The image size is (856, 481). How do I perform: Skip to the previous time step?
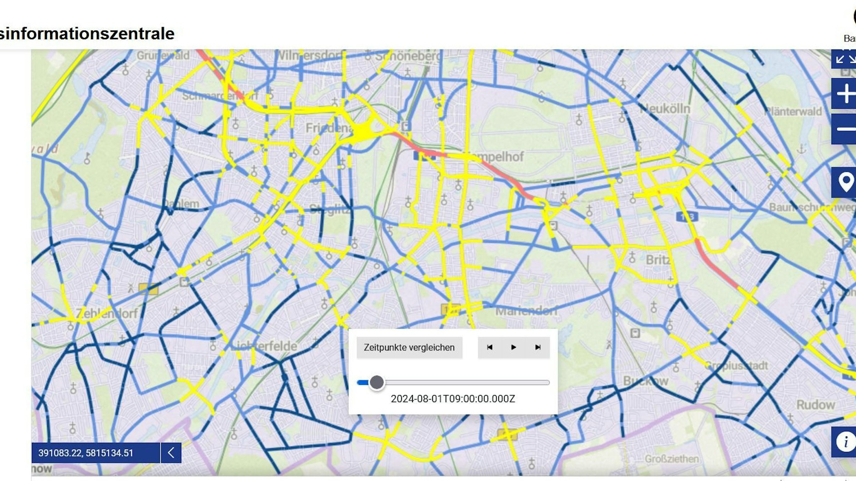pyautogui.click(x=489, y=348)
